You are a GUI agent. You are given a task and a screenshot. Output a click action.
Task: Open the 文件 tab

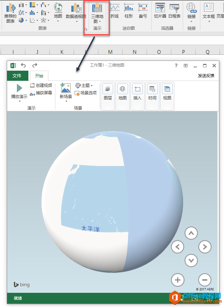pos(17,76)
